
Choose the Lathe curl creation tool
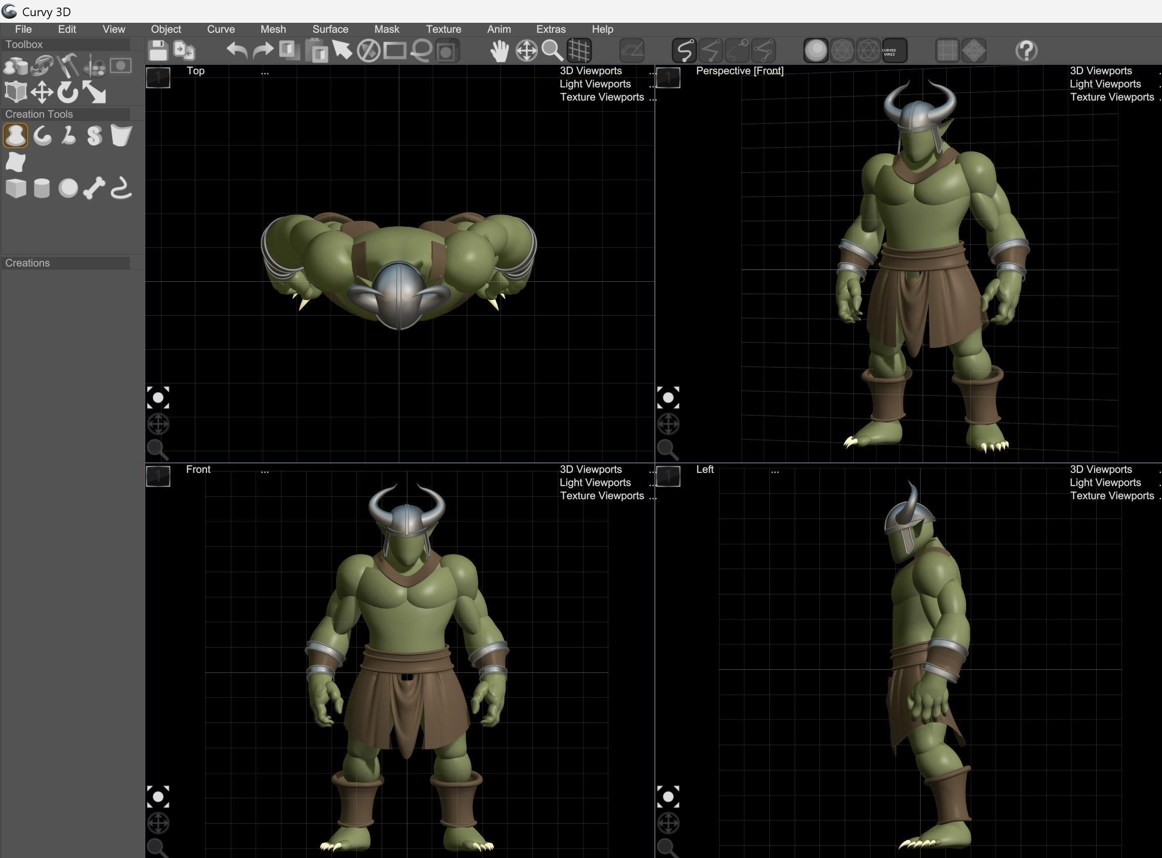[x=42, y=136]
